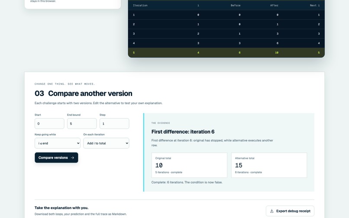Click the After value 6 in iteration 4
The height and width of the screenshot is (218, 349).
pos(277,43)
